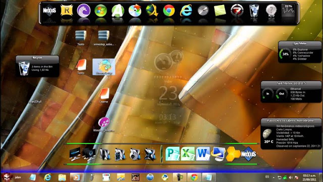Screen dimensions: 323x182
Task: Open the clock icon in the top dock
Action: coord(203,10)
